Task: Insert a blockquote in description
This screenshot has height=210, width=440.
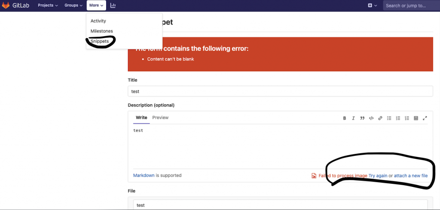Action: [x=362, y=118]
